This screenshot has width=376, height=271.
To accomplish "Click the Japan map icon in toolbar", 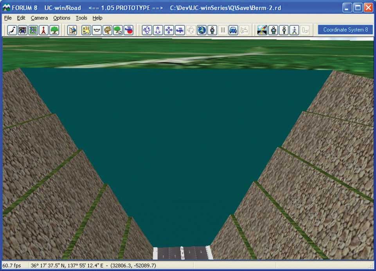I will click(12, 30).
